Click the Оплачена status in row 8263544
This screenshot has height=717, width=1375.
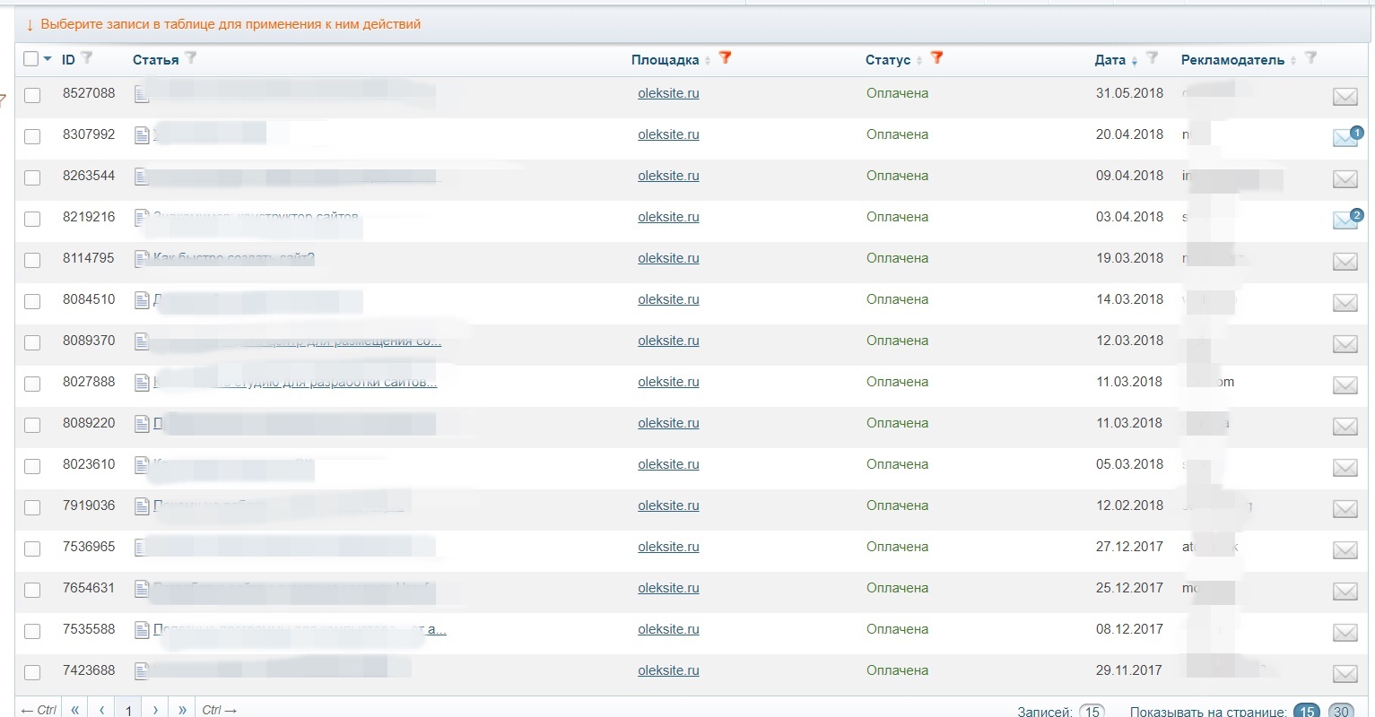coord(897,176)
